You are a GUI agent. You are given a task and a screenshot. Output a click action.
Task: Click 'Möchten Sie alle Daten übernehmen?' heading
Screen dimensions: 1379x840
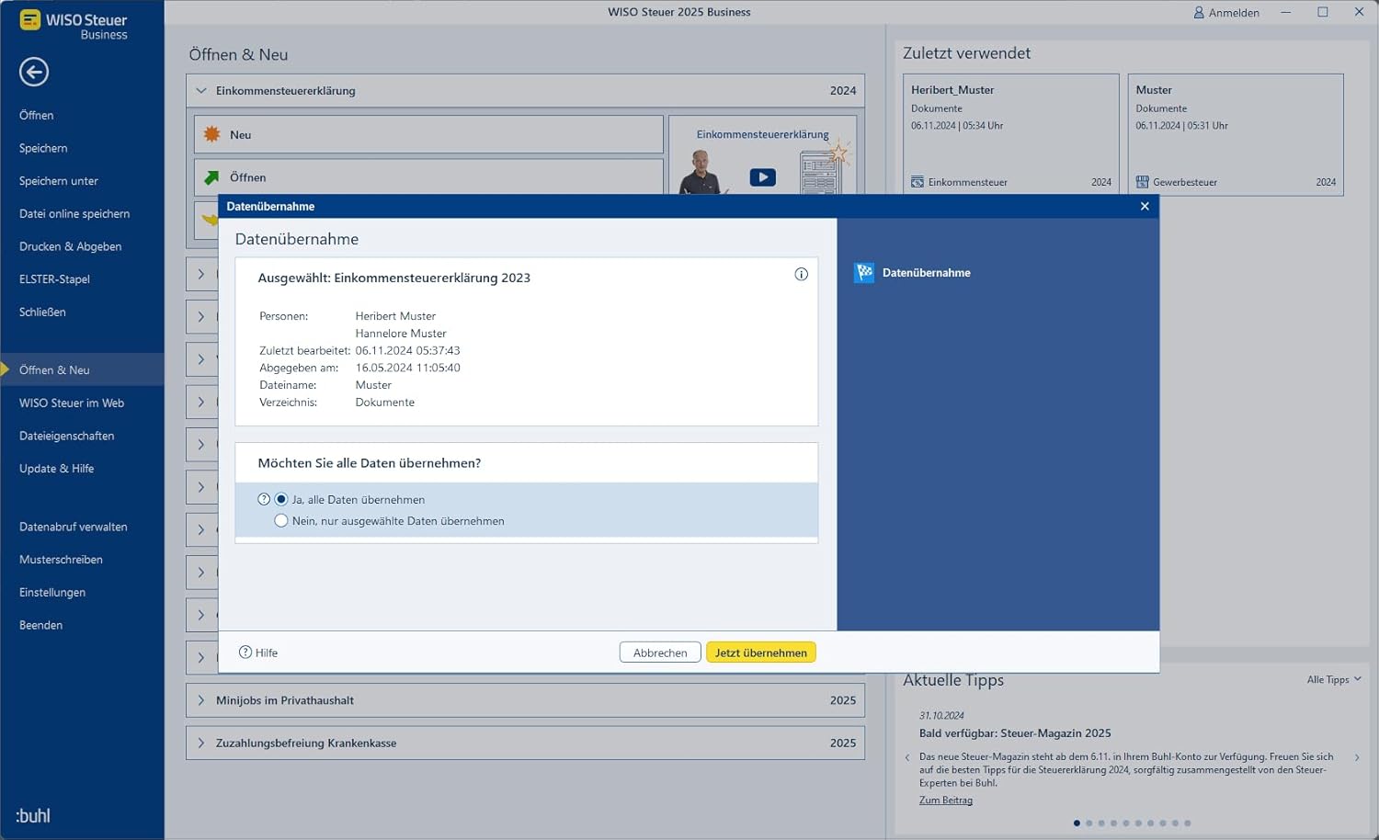point(369,462)
